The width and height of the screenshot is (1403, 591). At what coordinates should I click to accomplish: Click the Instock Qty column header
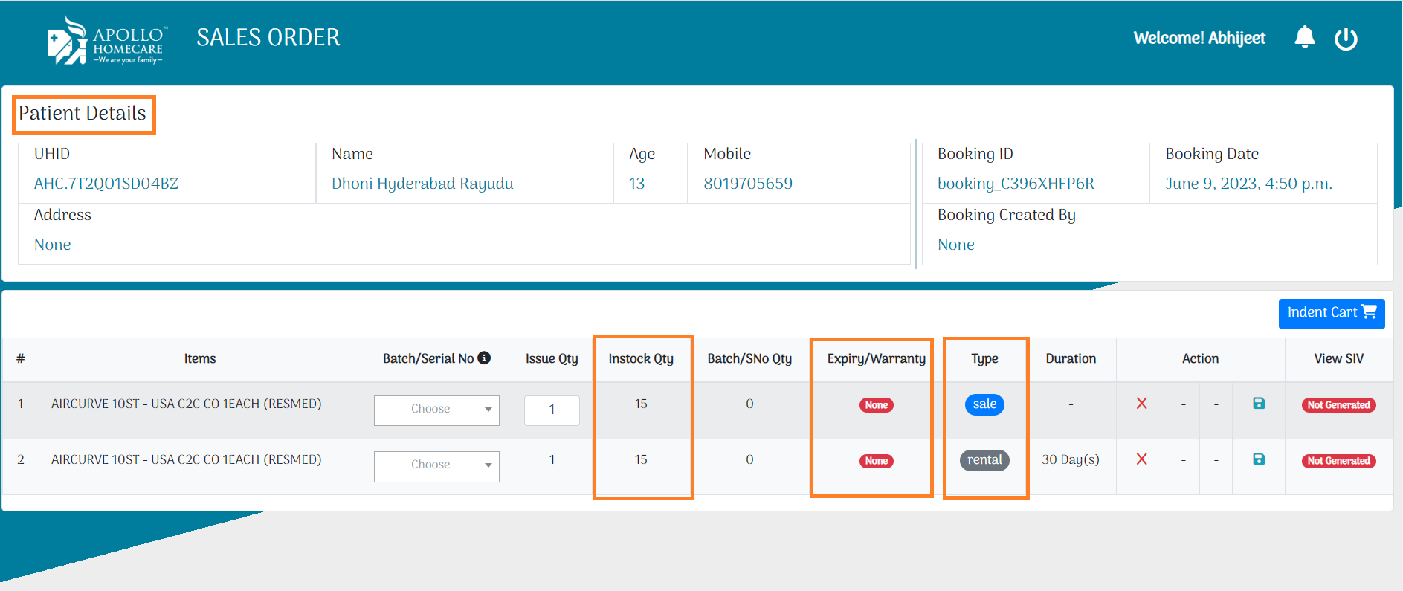click(x=641, y=359)
